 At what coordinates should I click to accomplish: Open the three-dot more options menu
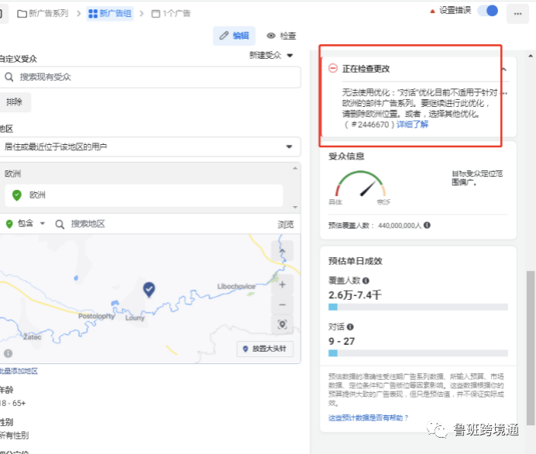coord(517,14)
